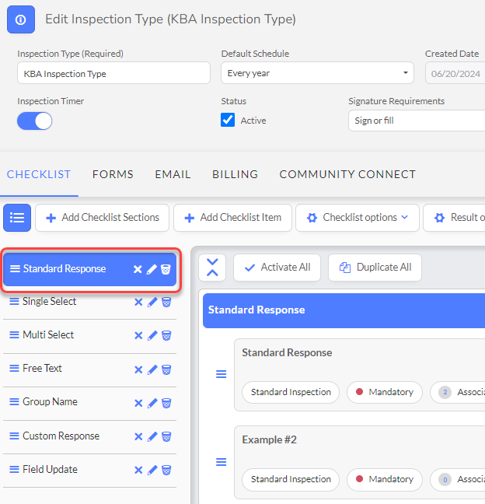The height and width of the screenshot is (504, 485).
Task: Click the pencil edit icon for Custom Response
Action: (x=152, y=436)
